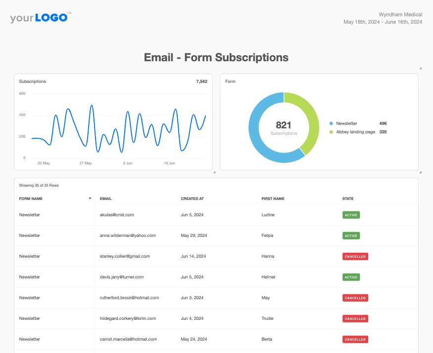Image resolution: width=433 pixels, height=353 pixels.
Task: Sort rows by the FIRST NAME column
Action: click(x=273, y=198)
